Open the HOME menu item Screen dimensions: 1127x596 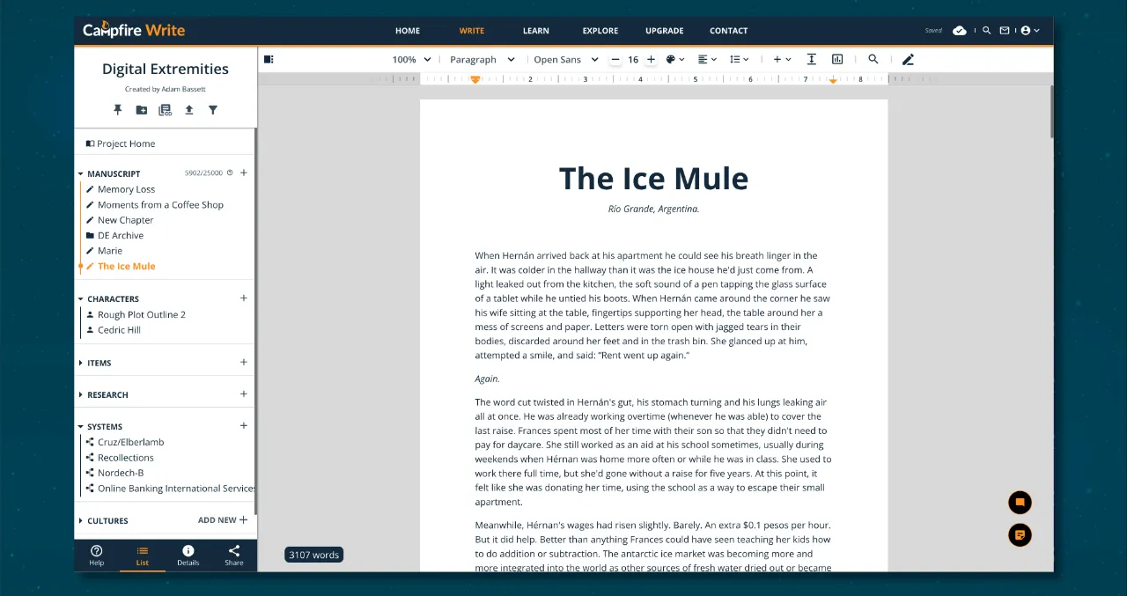coord(407,30)
